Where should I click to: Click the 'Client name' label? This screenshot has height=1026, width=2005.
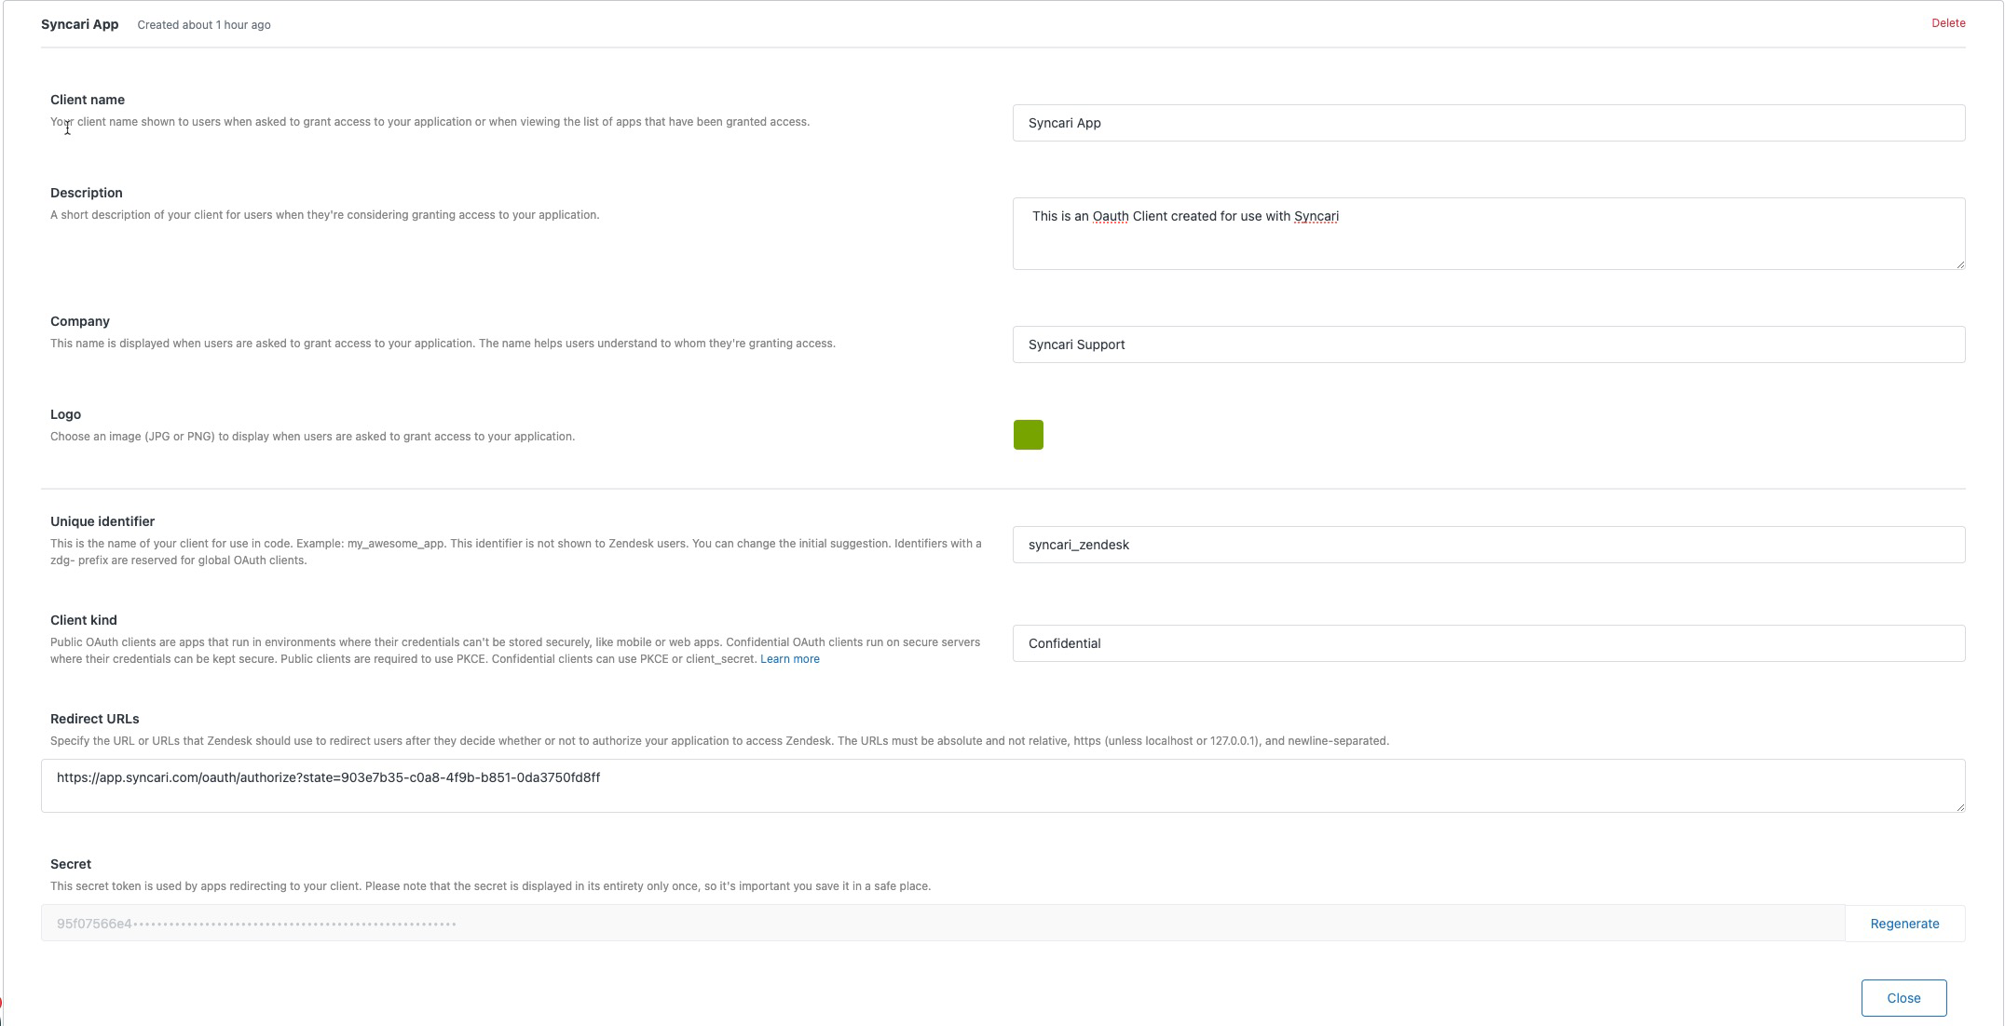click(88, 100)
